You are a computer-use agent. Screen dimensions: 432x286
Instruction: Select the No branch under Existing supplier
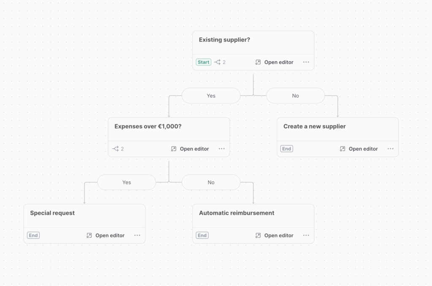point(295,96)
